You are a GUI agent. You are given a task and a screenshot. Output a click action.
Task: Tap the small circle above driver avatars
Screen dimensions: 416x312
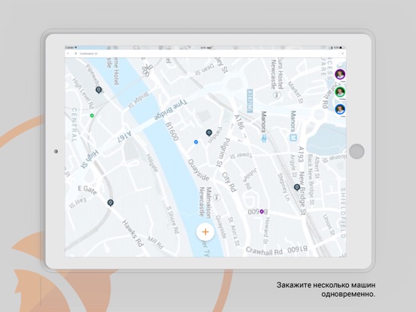pyautogui.click(x=340, y=64)
